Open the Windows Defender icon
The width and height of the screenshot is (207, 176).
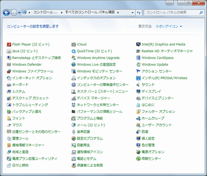point(9,64)
